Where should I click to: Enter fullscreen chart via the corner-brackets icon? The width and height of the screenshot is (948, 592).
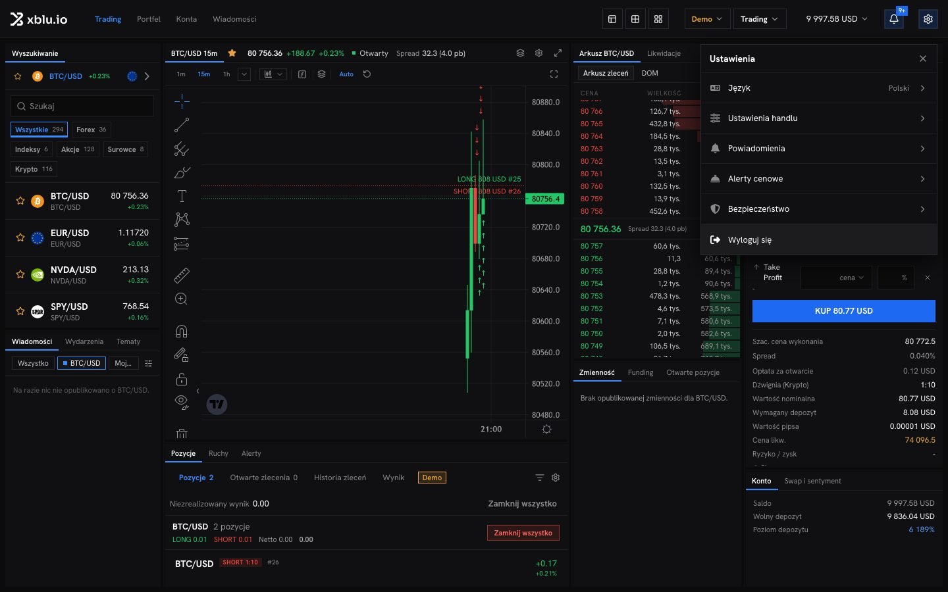(x=554, y=74)
